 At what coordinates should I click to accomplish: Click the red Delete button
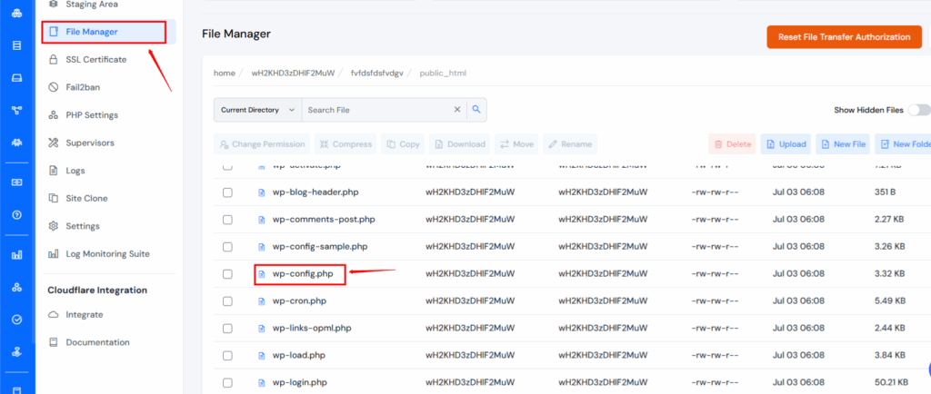point(732,144)
